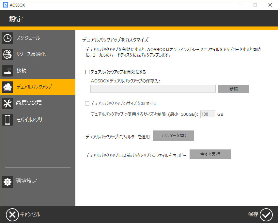Click the フィルターを開く button
The image size is (278, 223).
(x=173, y=136)
